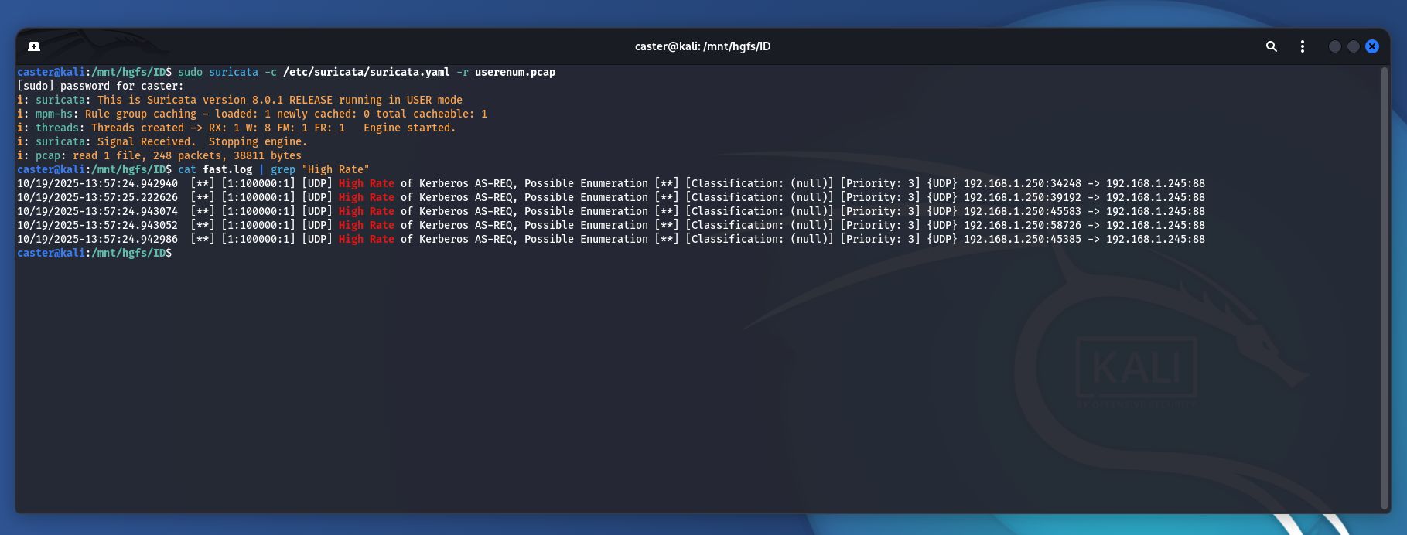The width and height of the screenshot is (1407, 535).
Task: Click fast.log in the cat command
Action: (227, 170)
